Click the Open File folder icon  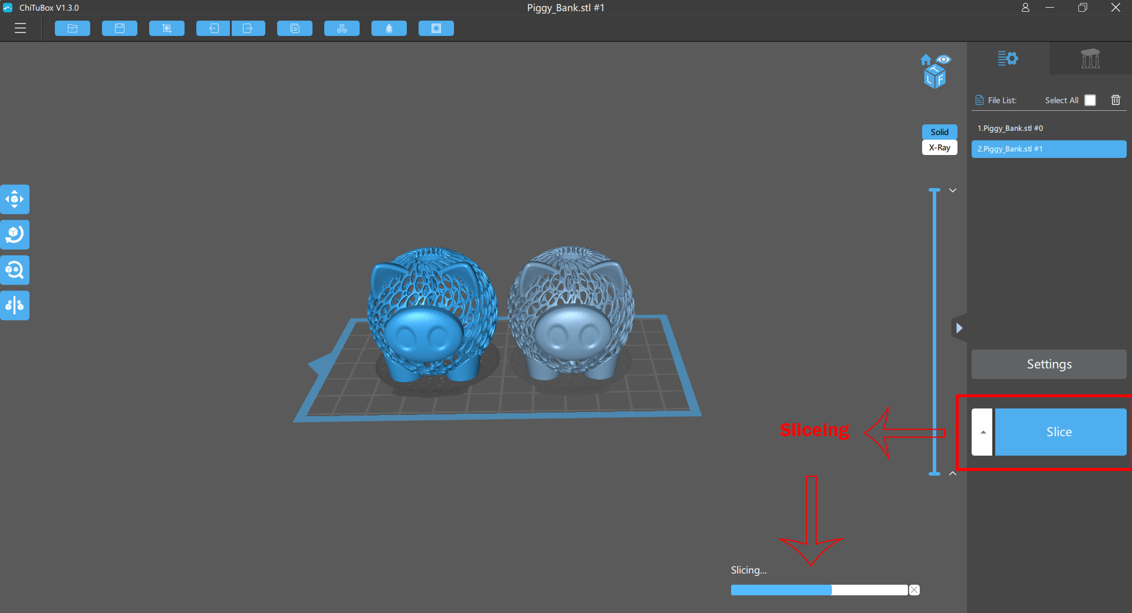73,28
